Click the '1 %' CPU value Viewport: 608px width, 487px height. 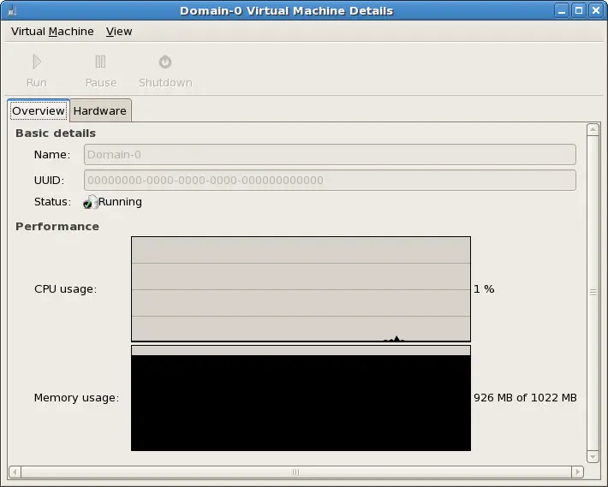pyautogui.click(x=484, y=289)
